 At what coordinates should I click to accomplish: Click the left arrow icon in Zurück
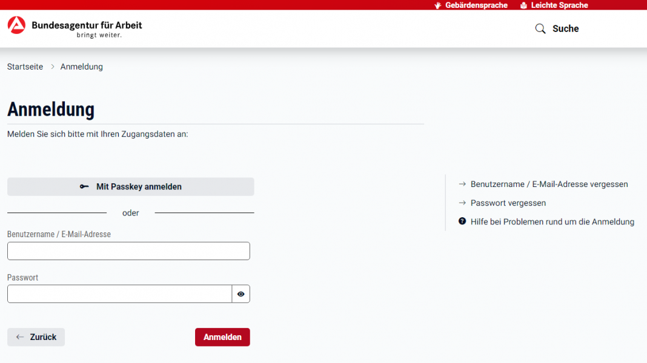[20, 337]
